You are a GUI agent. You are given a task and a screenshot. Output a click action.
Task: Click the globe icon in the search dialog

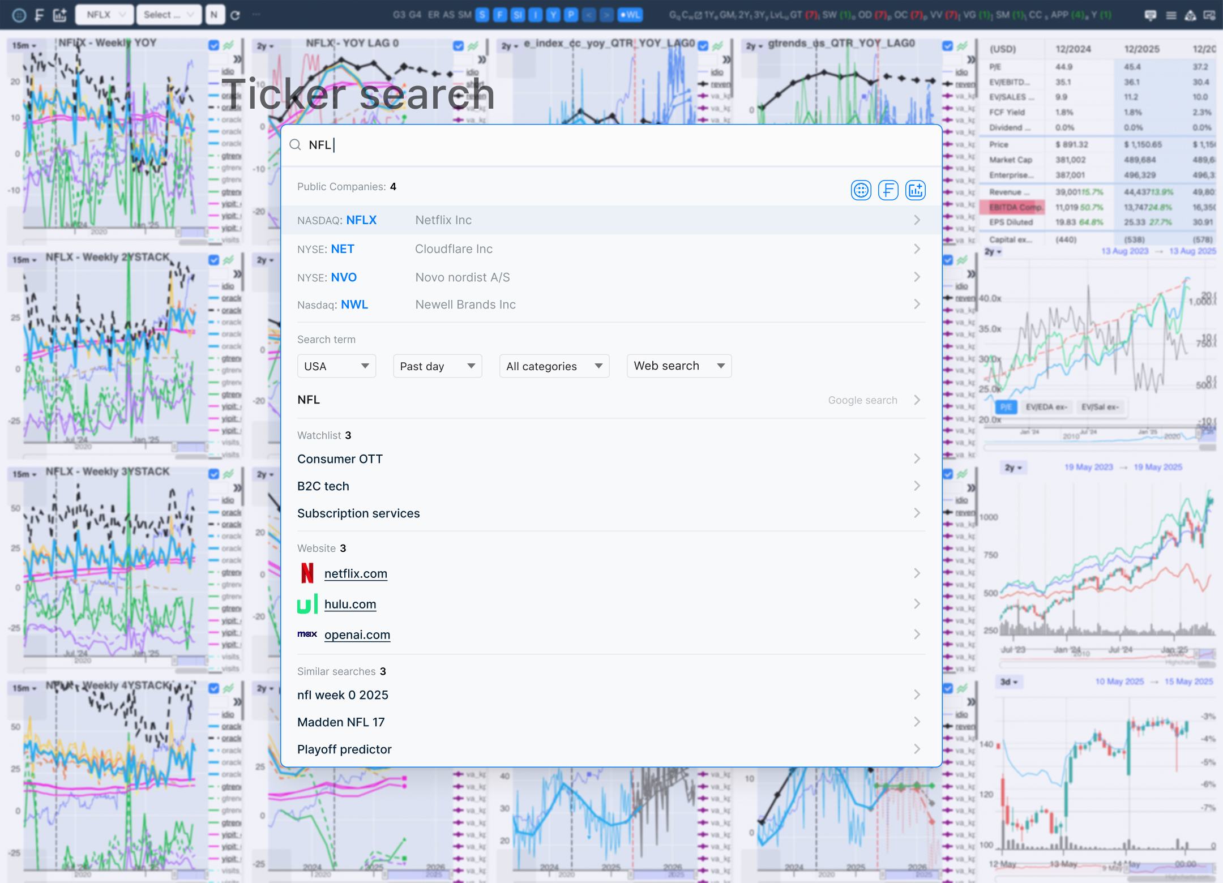click(861, 190)
